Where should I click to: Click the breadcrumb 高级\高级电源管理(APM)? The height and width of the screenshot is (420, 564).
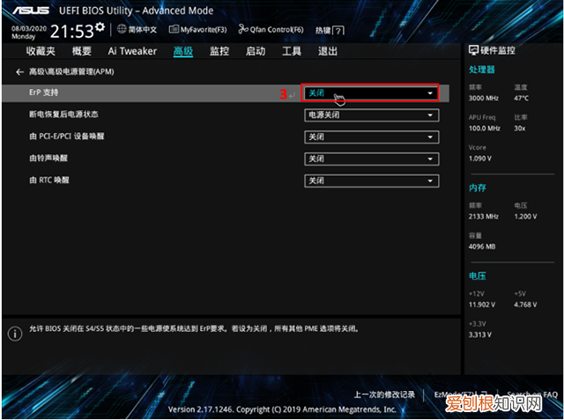71,72
